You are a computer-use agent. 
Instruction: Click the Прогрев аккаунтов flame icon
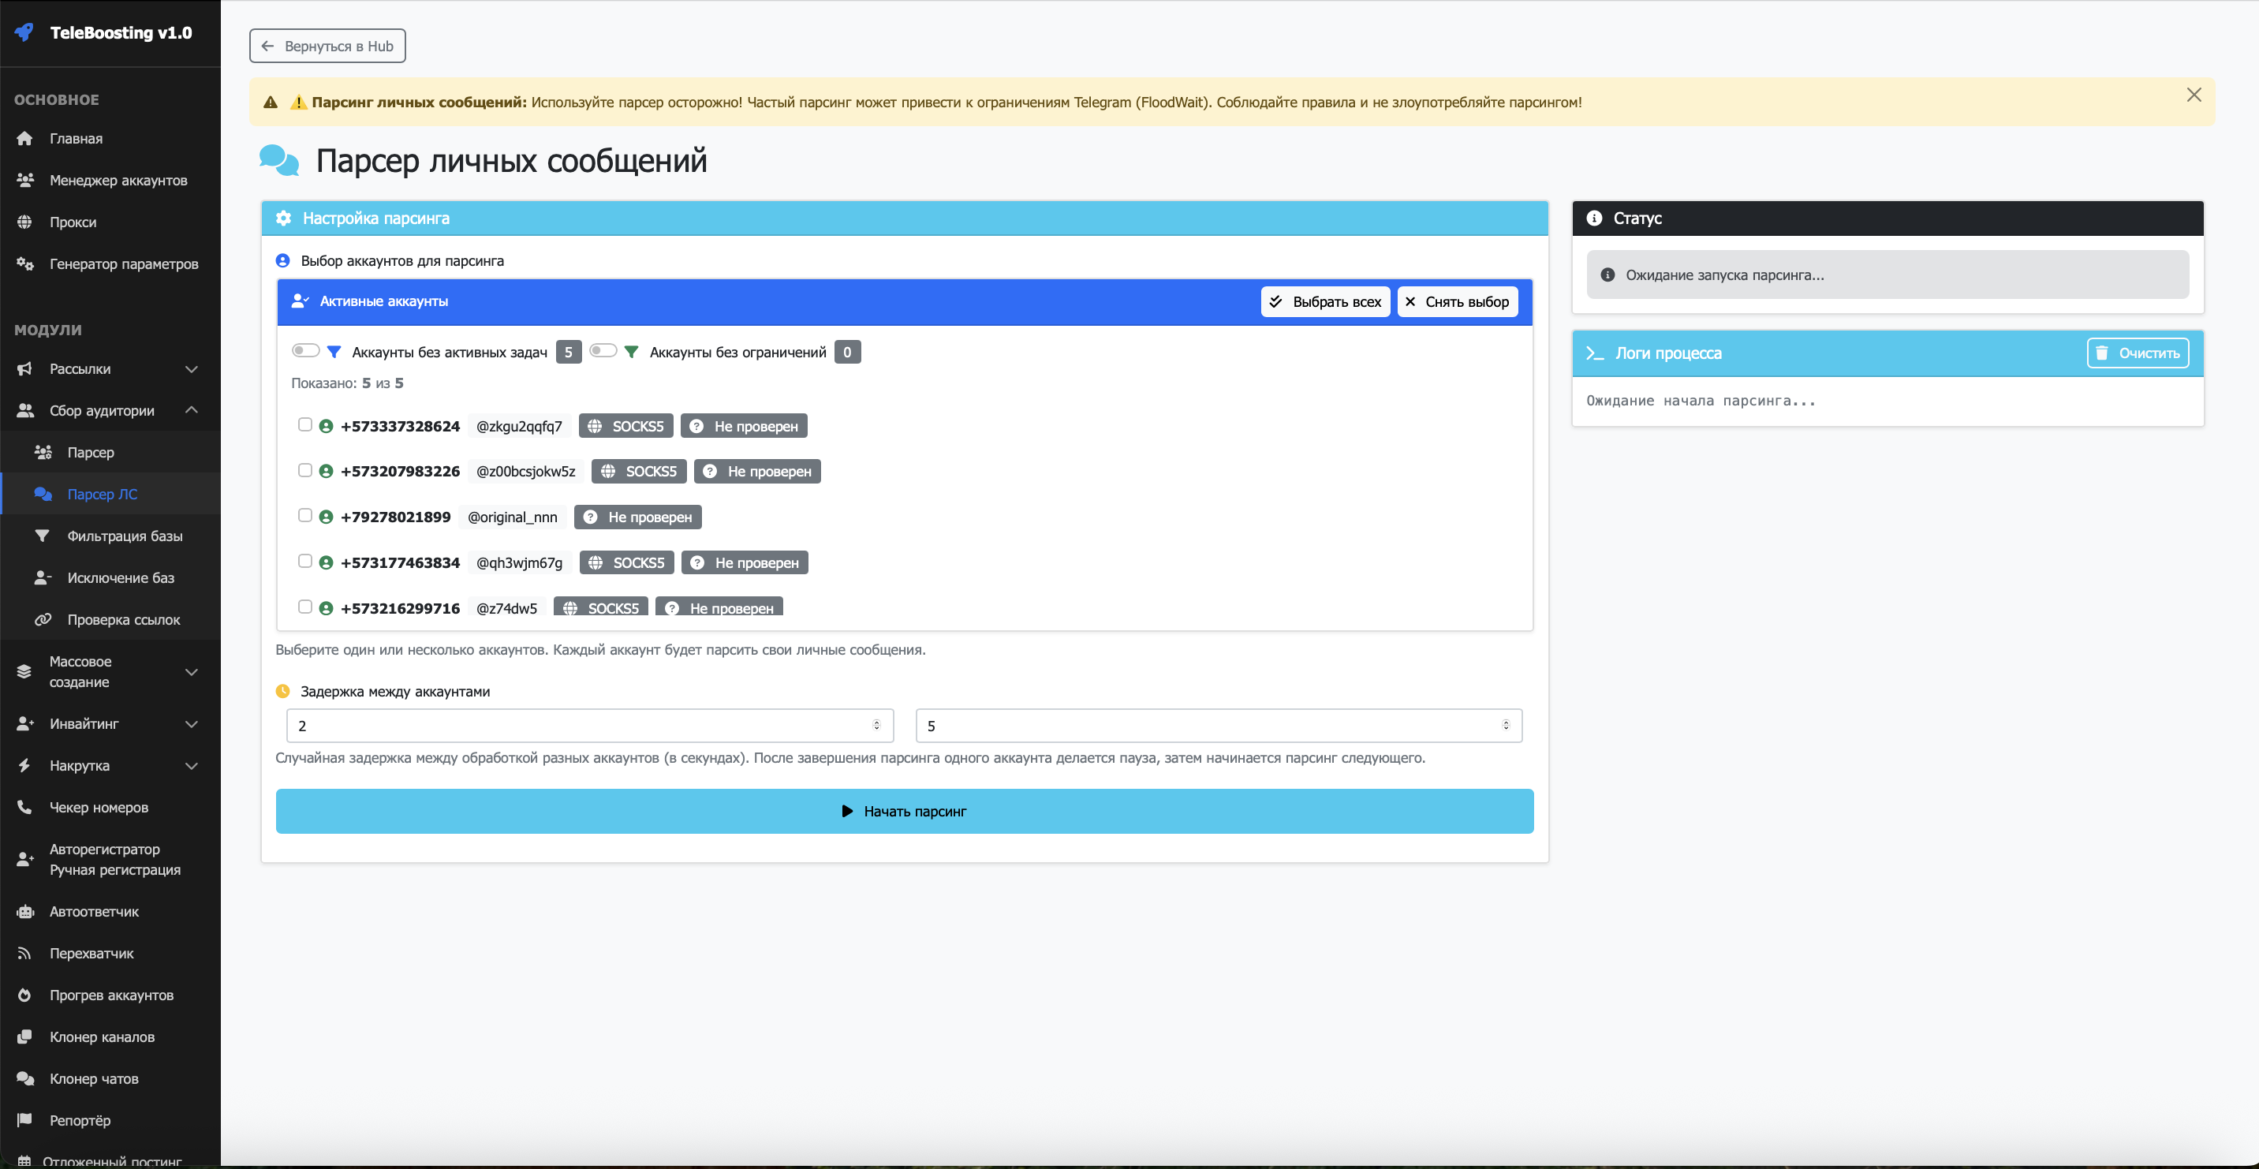click(24, 995)
